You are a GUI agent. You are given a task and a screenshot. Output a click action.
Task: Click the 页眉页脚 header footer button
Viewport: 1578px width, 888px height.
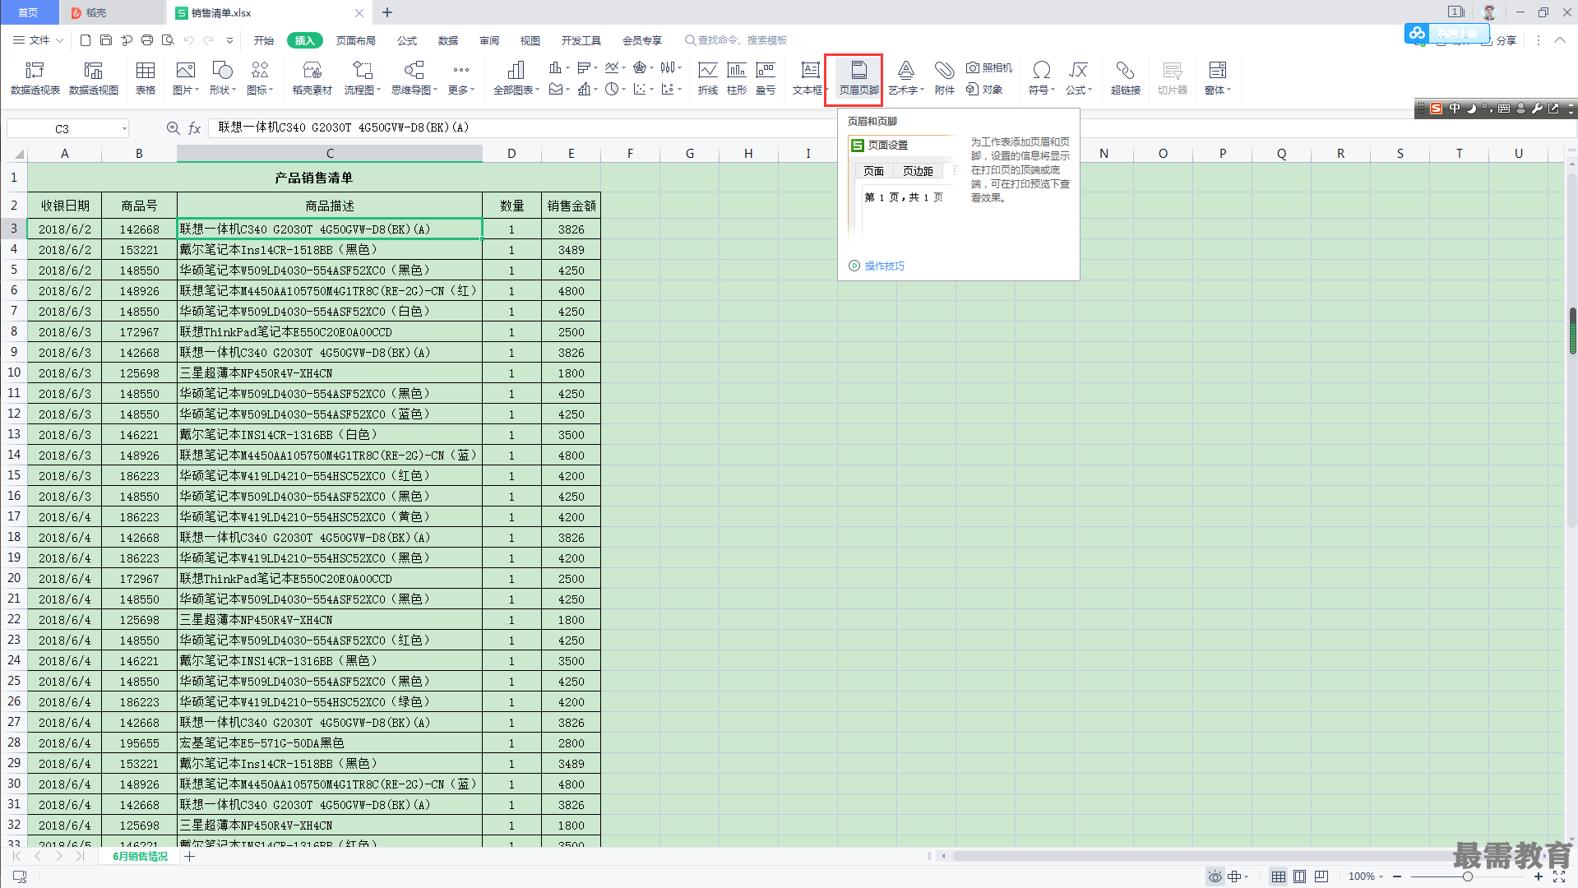pos(858,79)
